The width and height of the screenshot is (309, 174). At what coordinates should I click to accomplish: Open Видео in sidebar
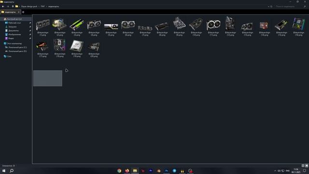point(11,38)
